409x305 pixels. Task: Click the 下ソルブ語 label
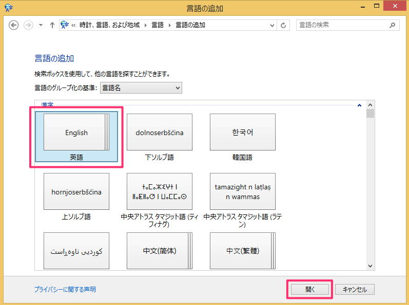pos(160,157)
